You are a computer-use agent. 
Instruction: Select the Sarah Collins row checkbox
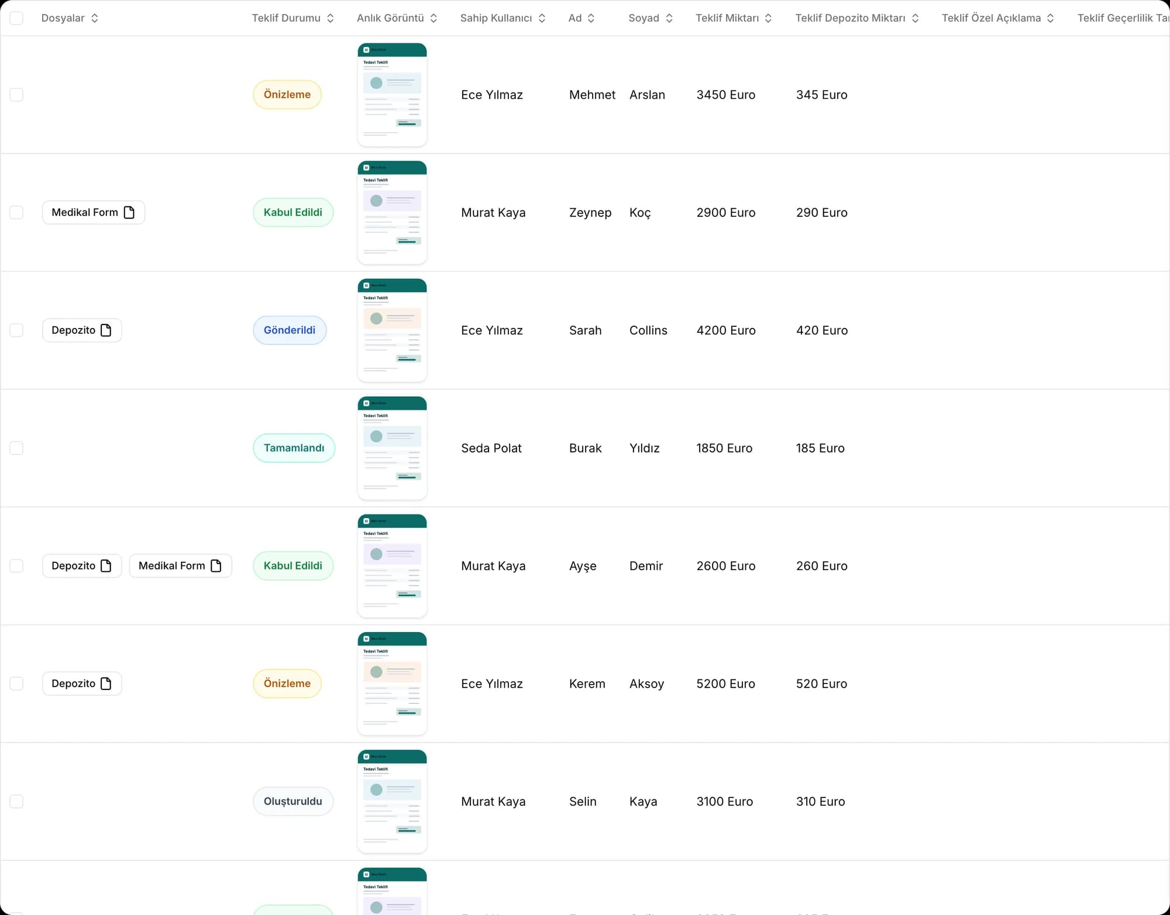pyautogui.click(x=16, y=330)
